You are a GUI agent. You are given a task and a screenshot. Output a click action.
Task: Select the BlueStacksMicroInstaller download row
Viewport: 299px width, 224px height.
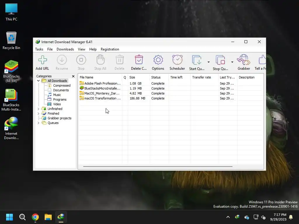pyautogui.click(x=171, y=88)
